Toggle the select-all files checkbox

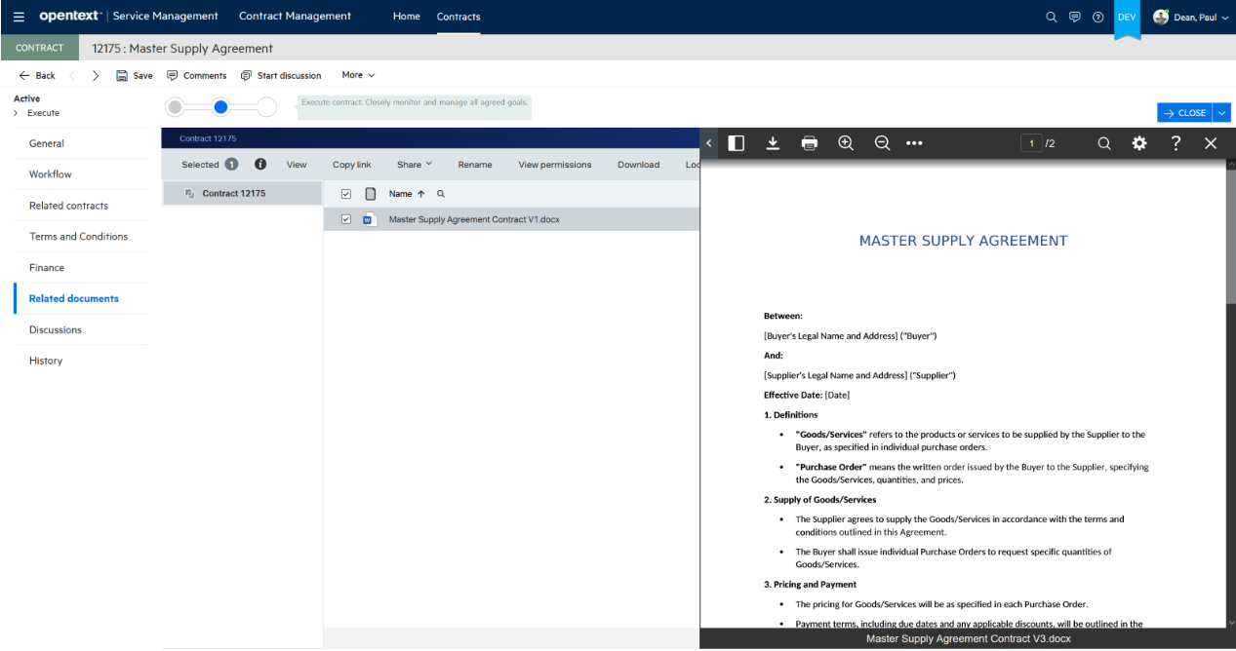point(345,193)
